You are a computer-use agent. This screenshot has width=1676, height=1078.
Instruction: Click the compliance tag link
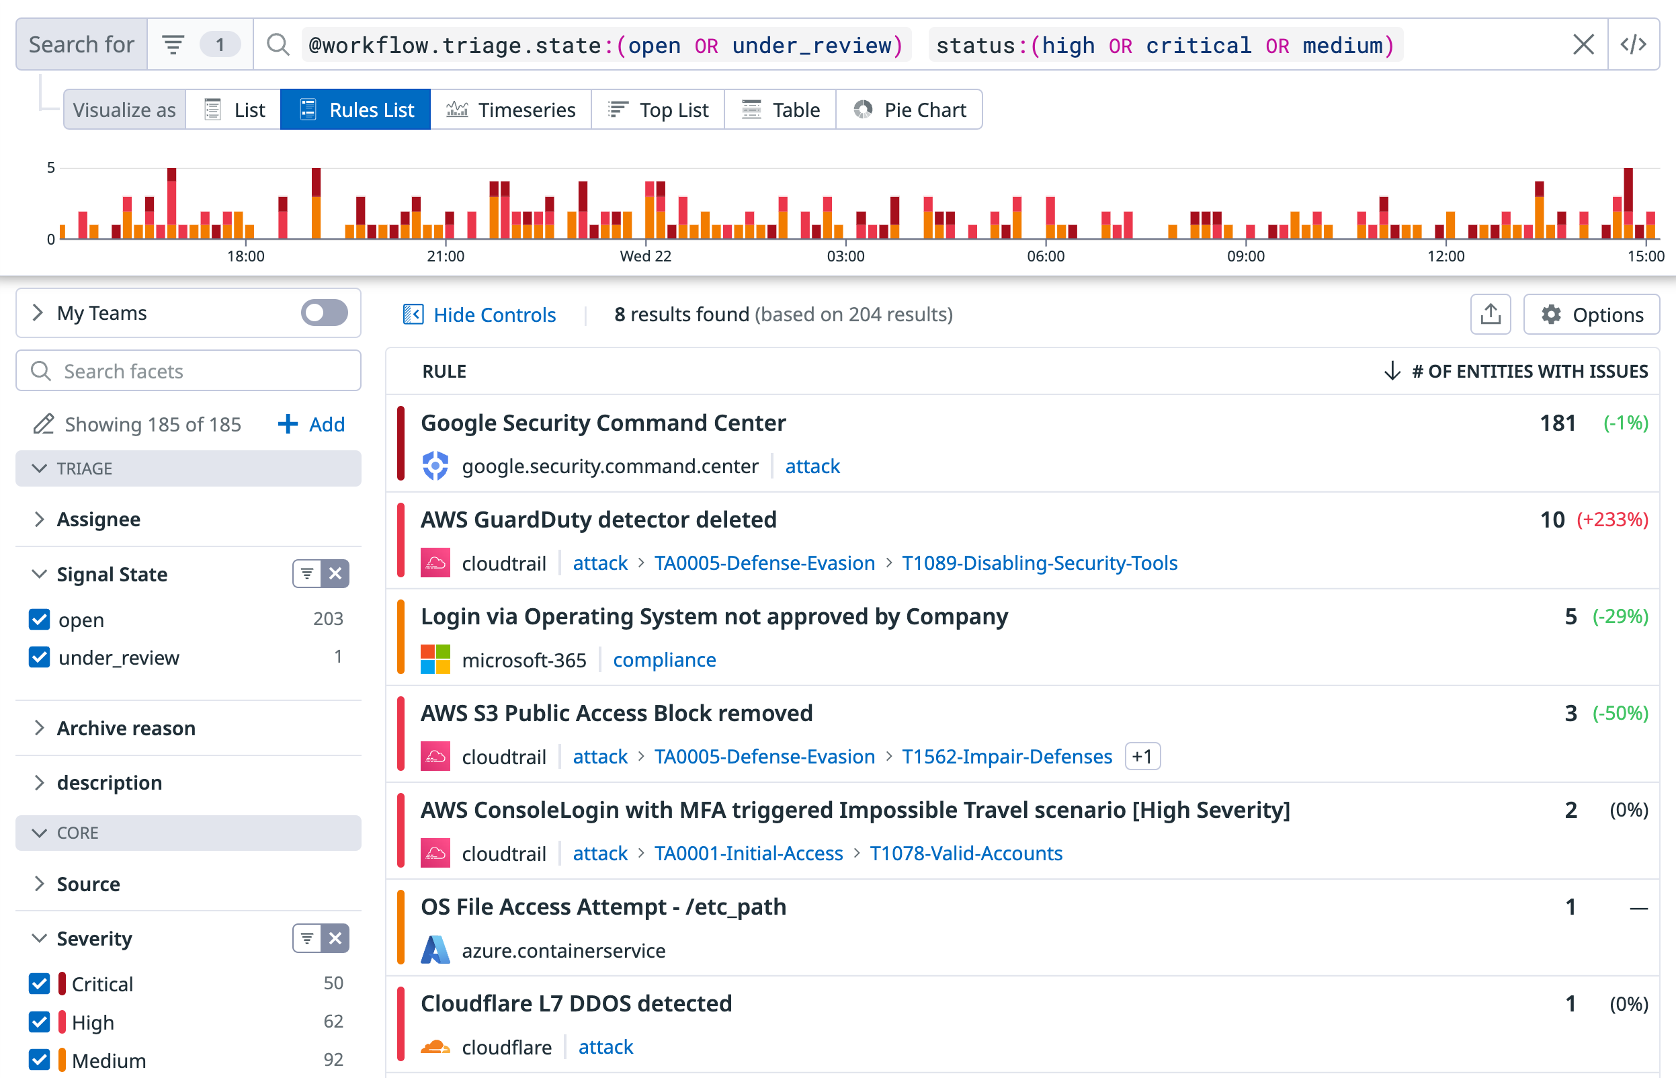[x=664, y=659]
